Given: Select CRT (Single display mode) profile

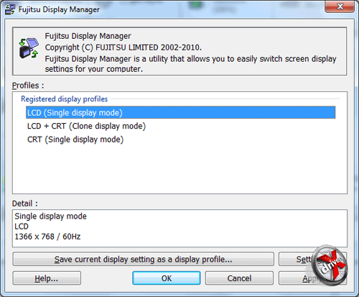Looking at the screenshot, I should tap(75, 140).
